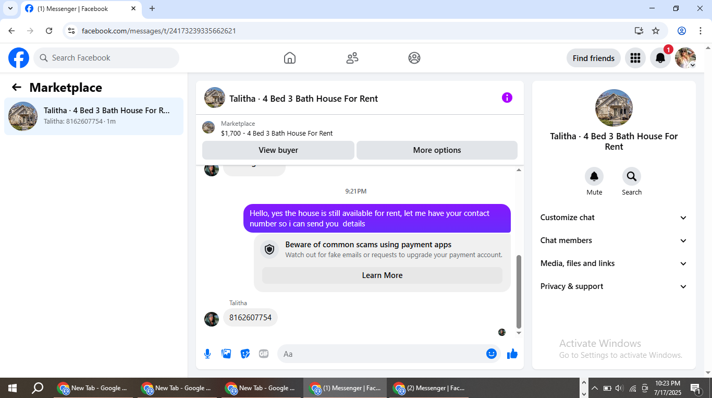Open the notifications bell

(660, 58)
